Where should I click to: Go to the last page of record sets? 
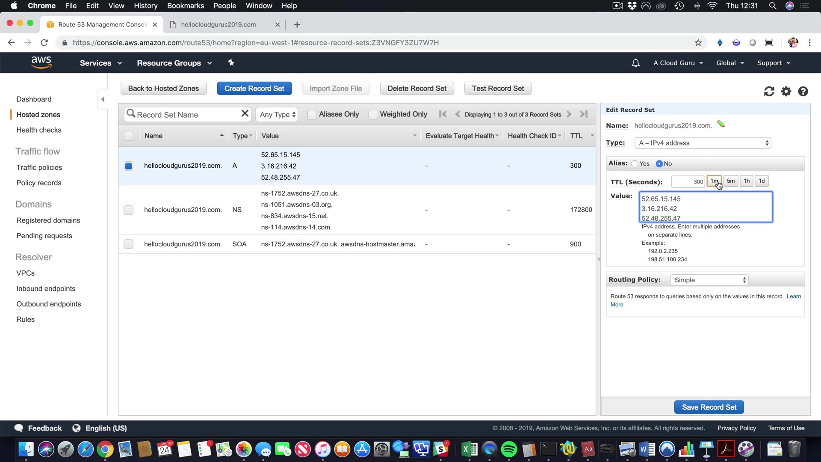click(x=584, y=114)
